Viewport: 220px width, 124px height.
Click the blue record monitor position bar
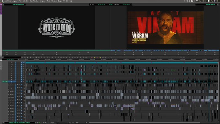(165, 50)
